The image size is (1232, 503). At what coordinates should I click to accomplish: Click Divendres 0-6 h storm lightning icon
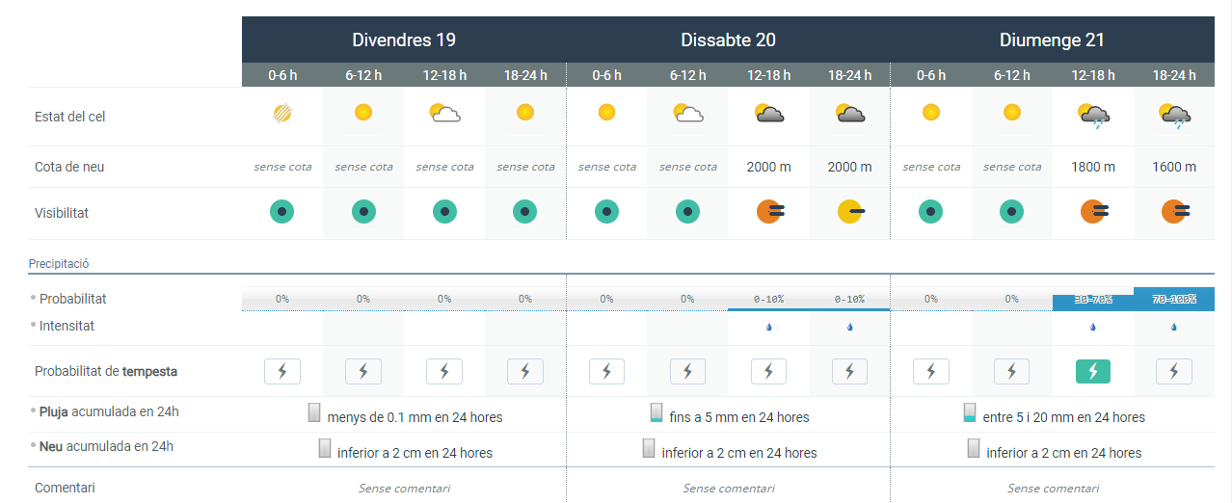tap(282, 371)
